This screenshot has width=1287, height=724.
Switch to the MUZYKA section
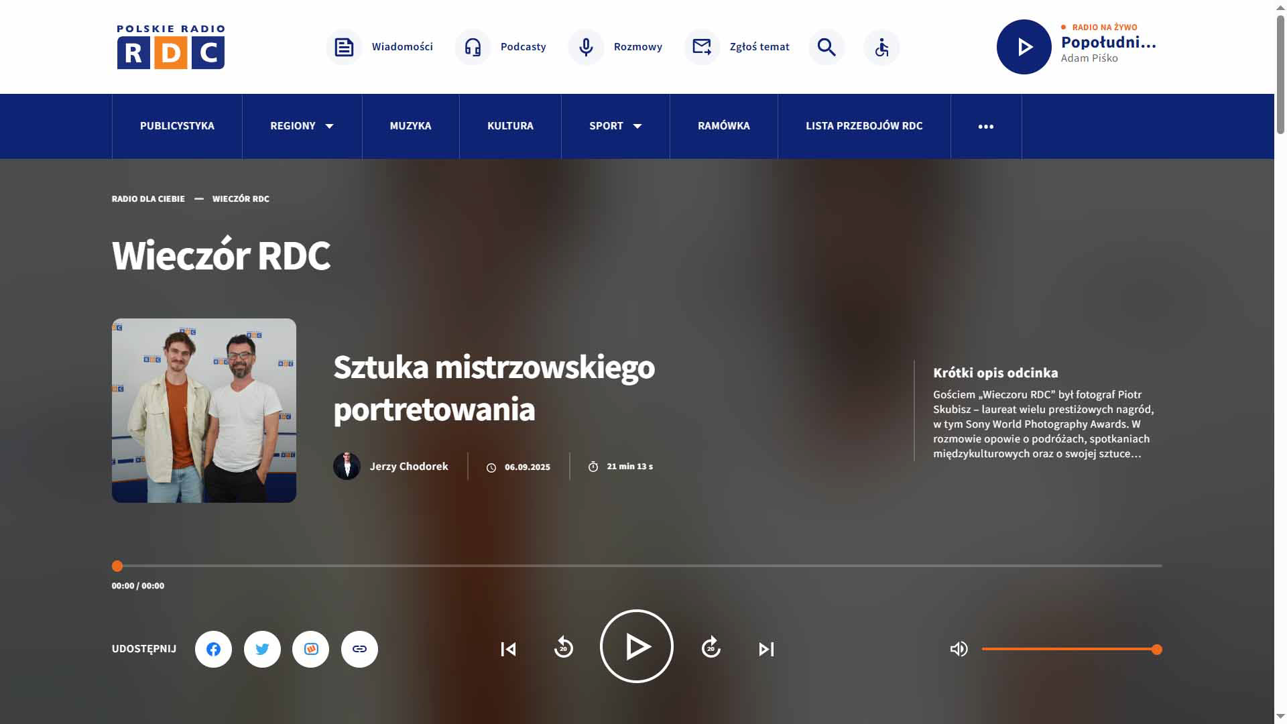[410, 125]
